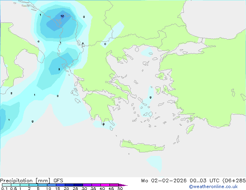This screenshot has width=246, height=190.
Task: Click the 35–40 mm violet swatch
Action: coord(96,185)
